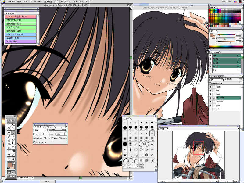Run the 新規レイヤに合成 action
Image resolution: width=244 pixels, height=183 pixels.
pyautogui.click(x=20, y=34)
